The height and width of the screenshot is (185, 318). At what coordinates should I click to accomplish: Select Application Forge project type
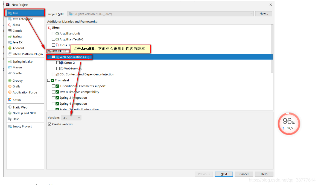[x=25, y=92]
